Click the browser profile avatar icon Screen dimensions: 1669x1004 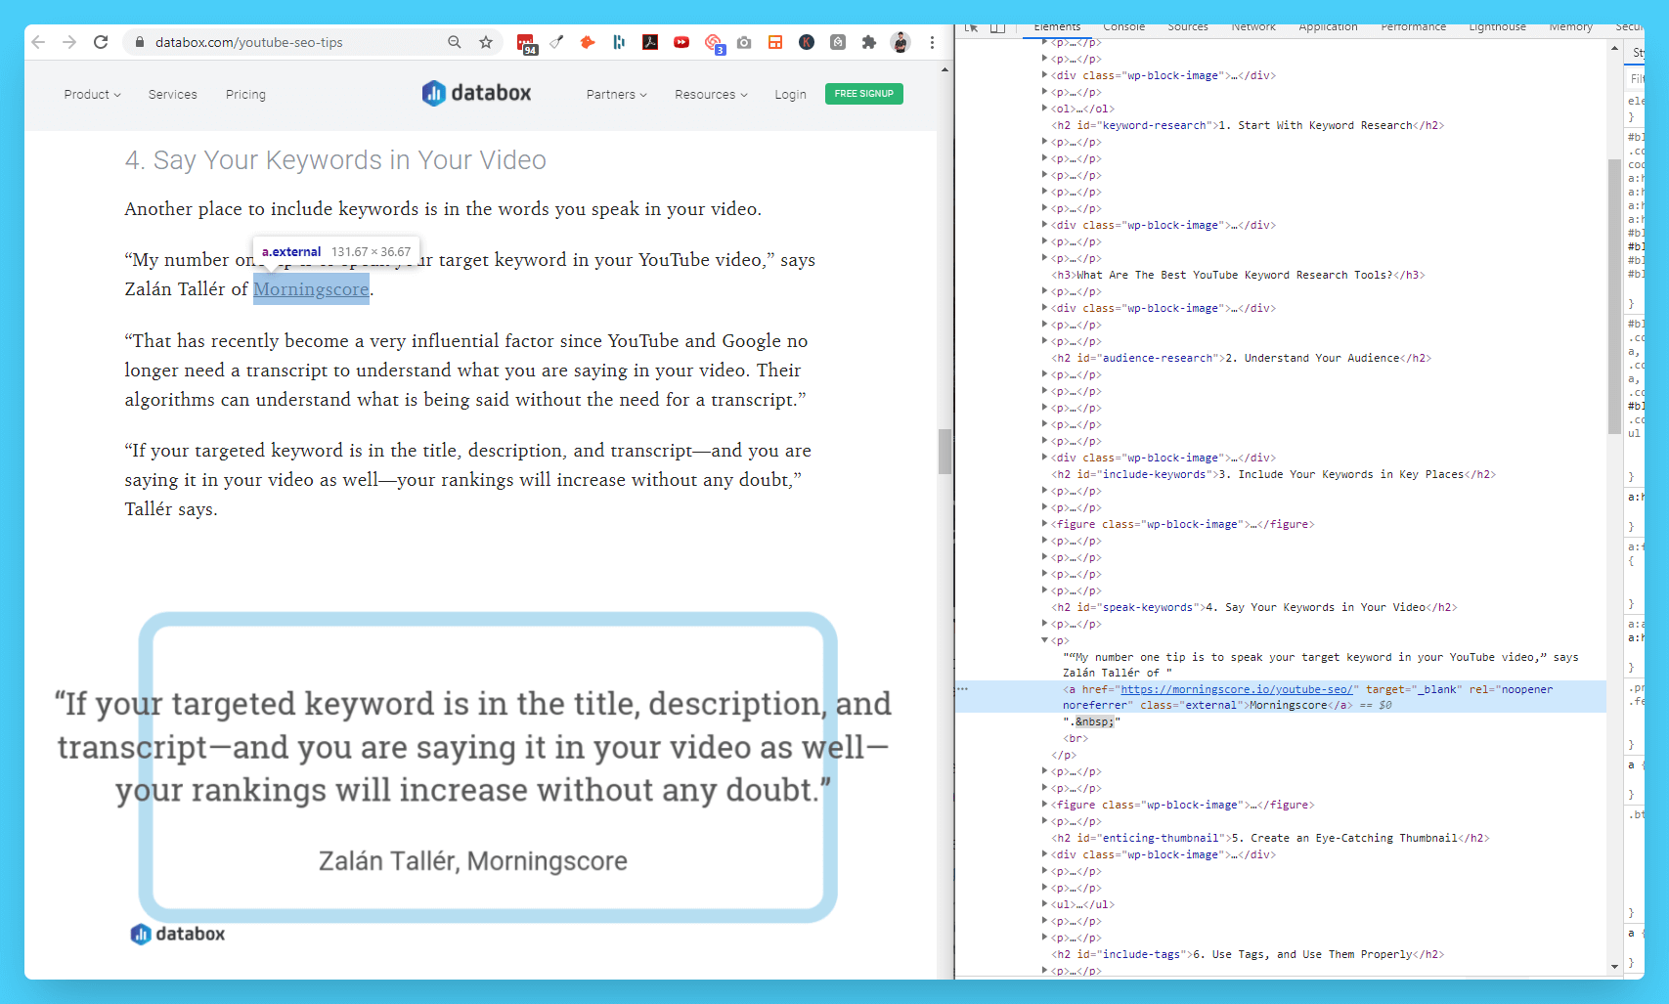click(x=900, y=42)
